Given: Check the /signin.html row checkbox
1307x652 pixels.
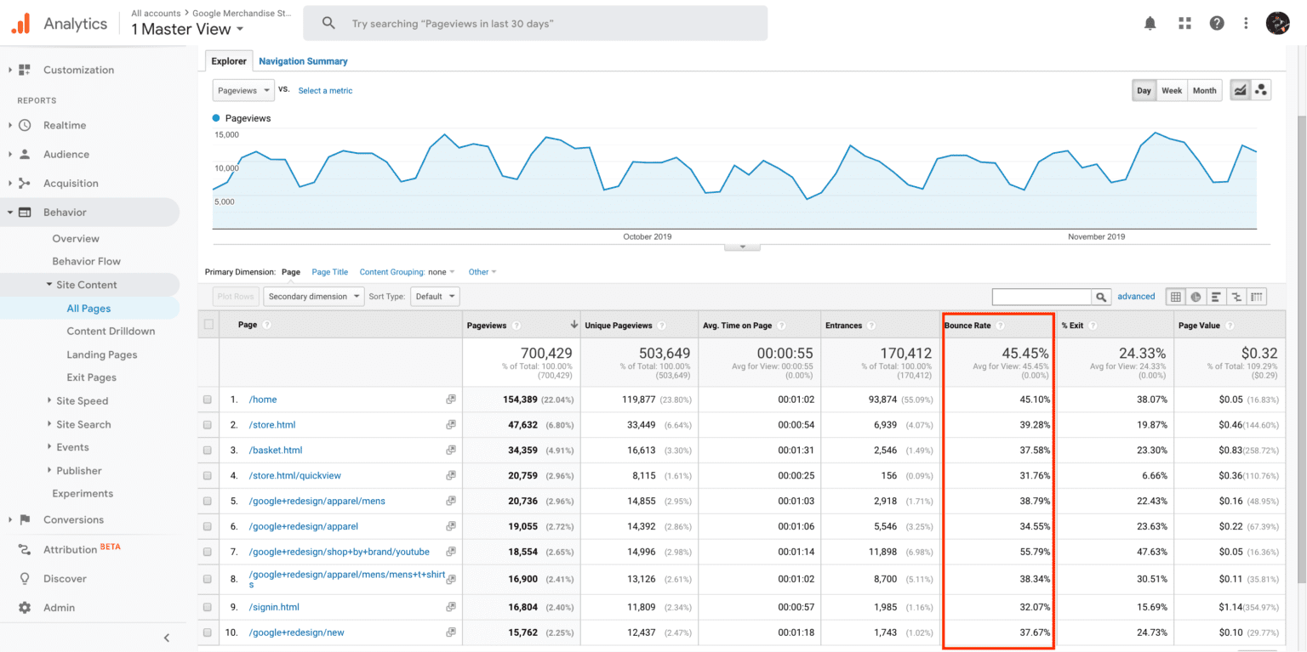Looking at the screenshot, I should [208, 607].
